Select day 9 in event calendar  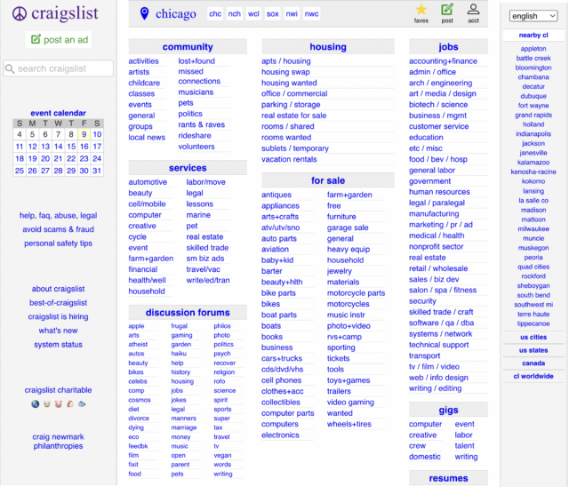click(84, 134)
